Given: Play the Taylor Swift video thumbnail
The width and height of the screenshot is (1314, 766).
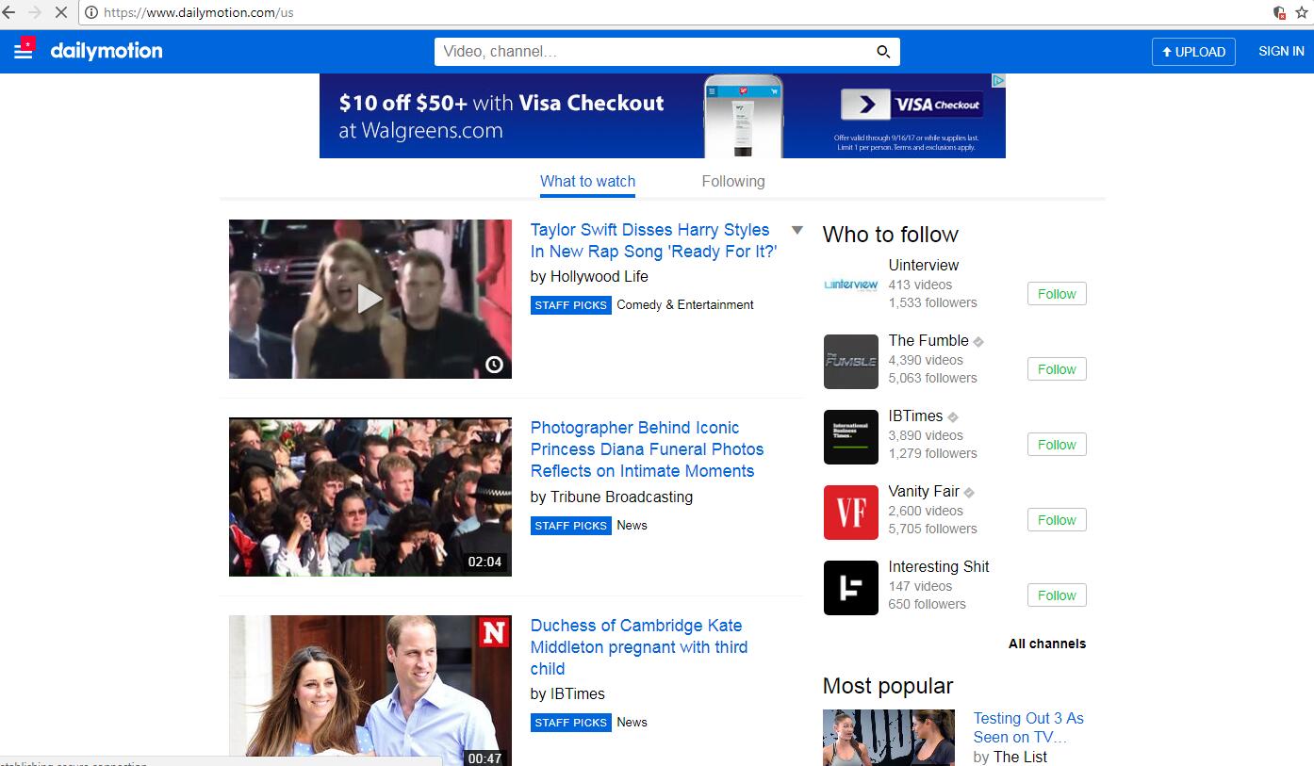Looking at the screenshot, I should (x=370, y=300).
